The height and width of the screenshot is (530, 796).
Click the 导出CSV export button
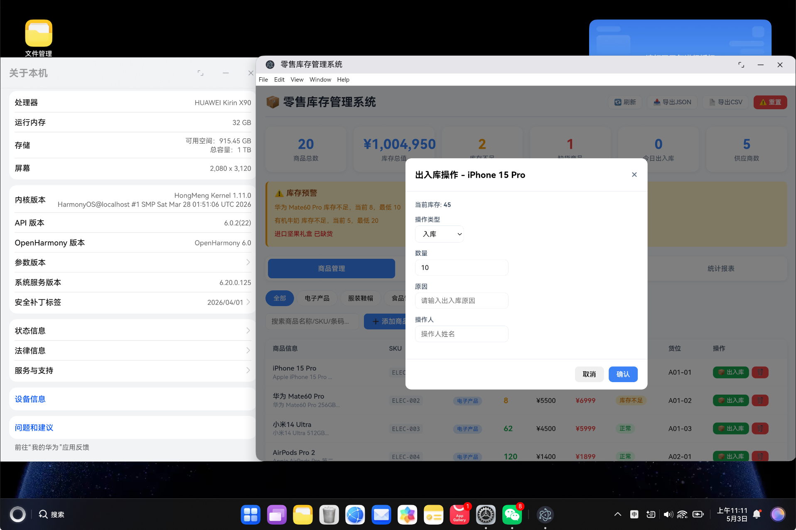[725, 102]
